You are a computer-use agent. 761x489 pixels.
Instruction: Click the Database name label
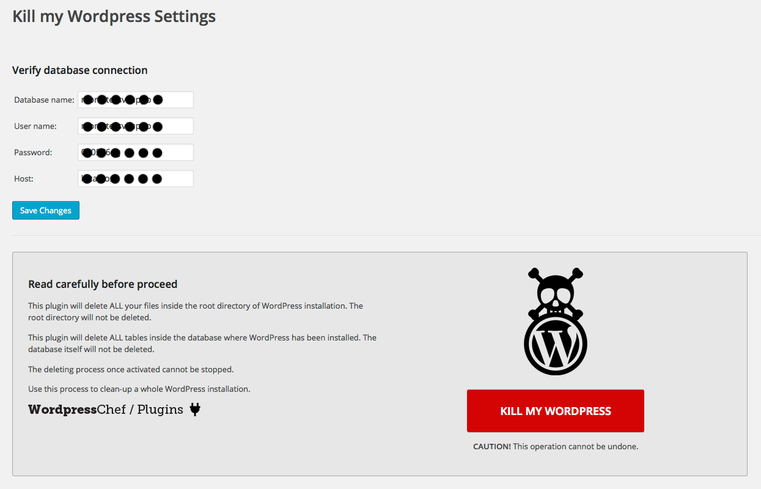click(44, 100)
